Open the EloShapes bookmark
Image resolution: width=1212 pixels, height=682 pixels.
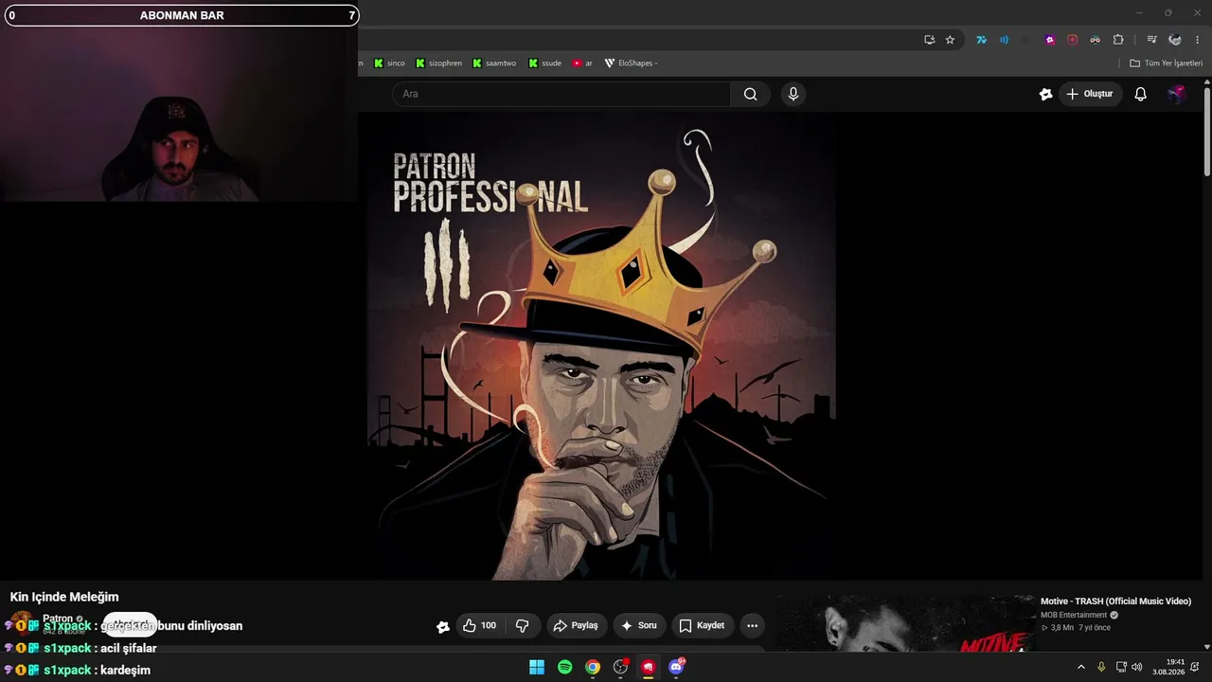tap(631, 63)
